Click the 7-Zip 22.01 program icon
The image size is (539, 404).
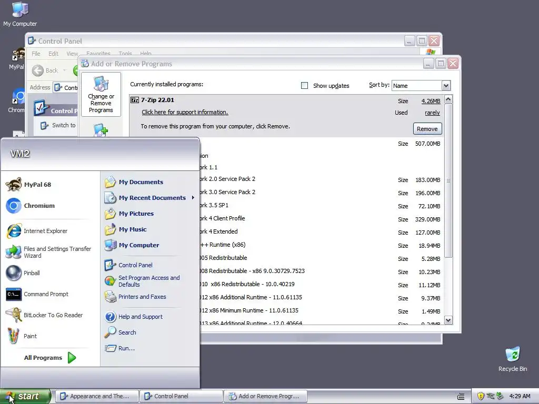[135, 100]
